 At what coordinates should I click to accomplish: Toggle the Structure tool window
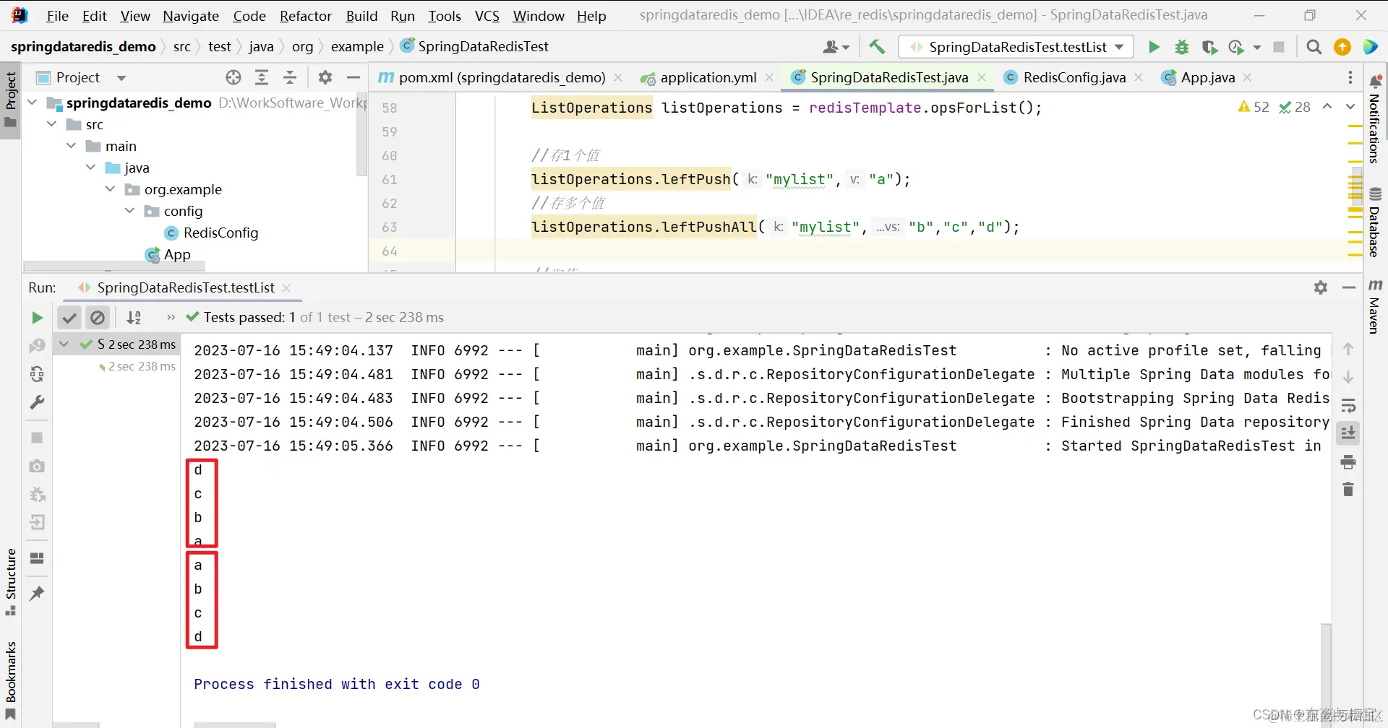(x=11, y=581)
